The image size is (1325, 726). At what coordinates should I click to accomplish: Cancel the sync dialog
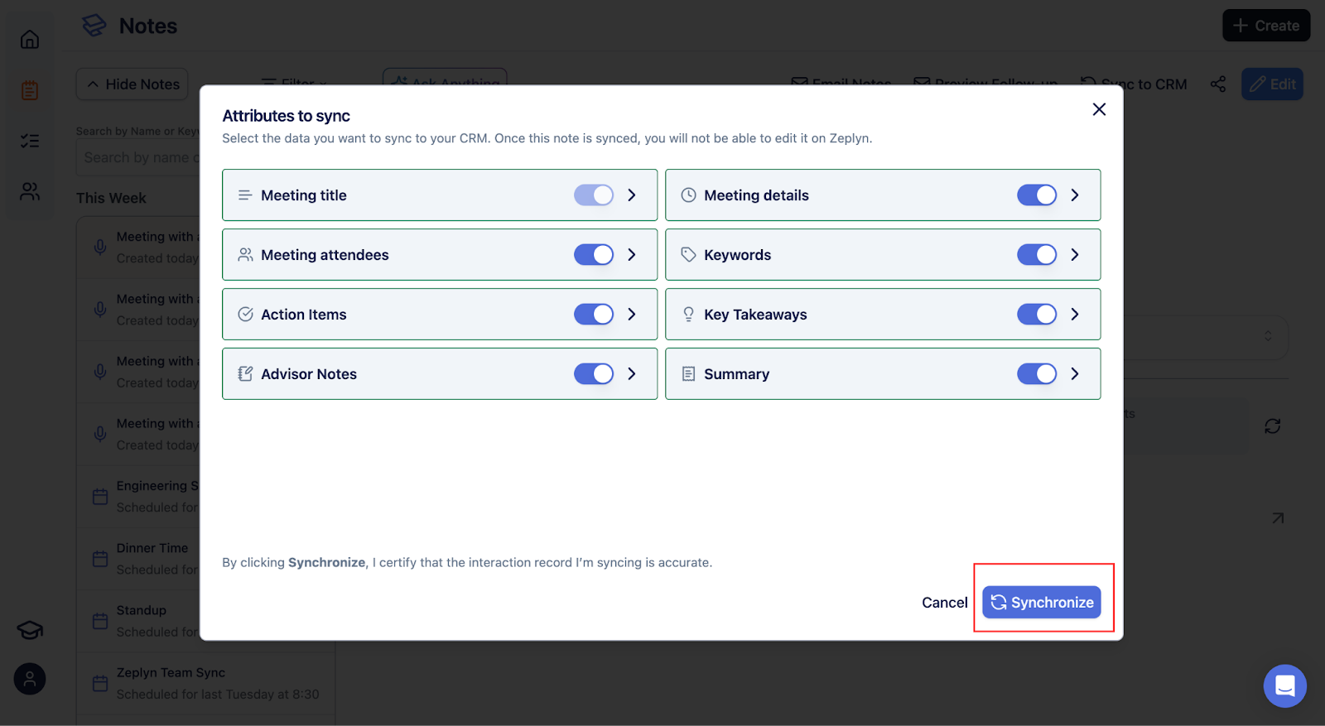click(944, 603)
